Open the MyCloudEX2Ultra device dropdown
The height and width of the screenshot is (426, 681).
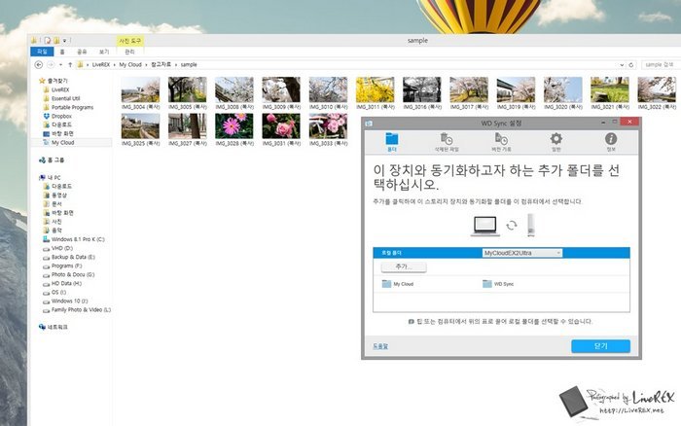(522, 253)
